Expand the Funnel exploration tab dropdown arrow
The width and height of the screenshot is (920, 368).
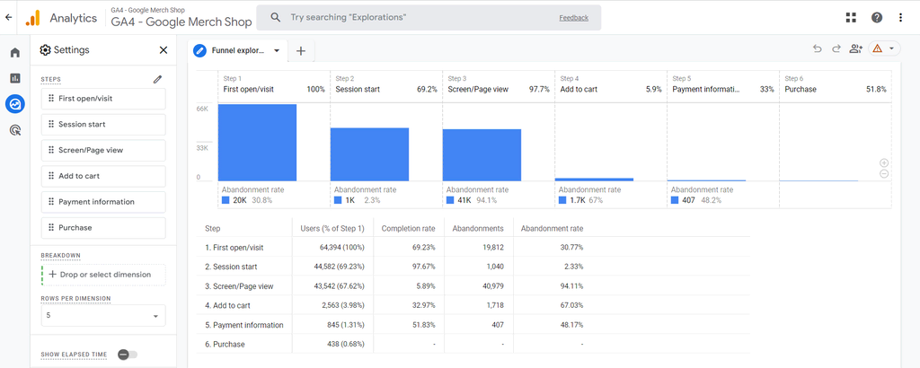[277, 51]
